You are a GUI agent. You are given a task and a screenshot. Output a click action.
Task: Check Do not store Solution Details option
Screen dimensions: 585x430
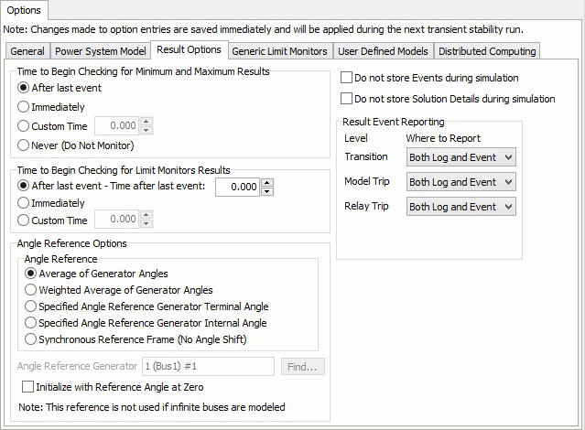tap(347, 99)
